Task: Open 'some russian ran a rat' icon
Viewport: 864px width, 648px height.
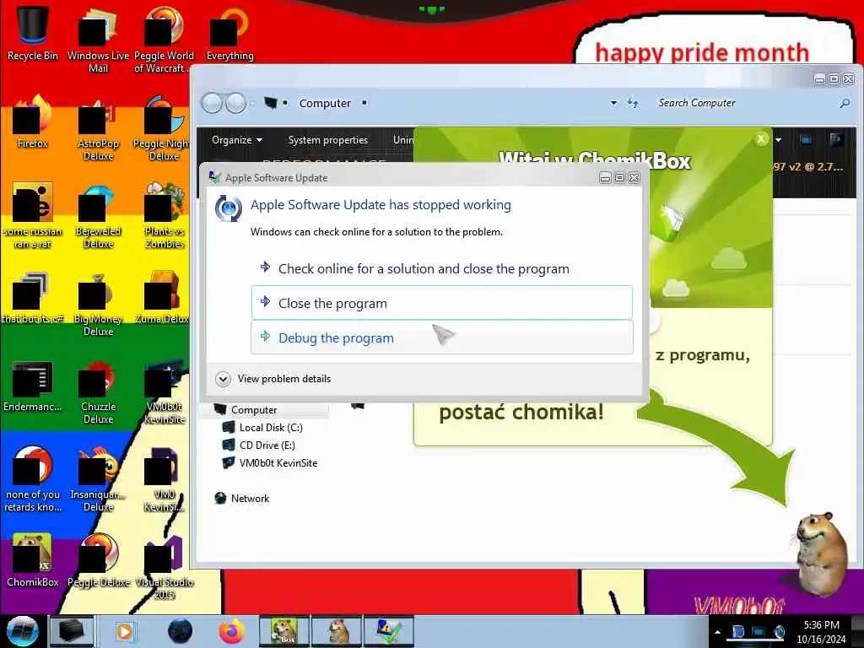Action: 33,215
